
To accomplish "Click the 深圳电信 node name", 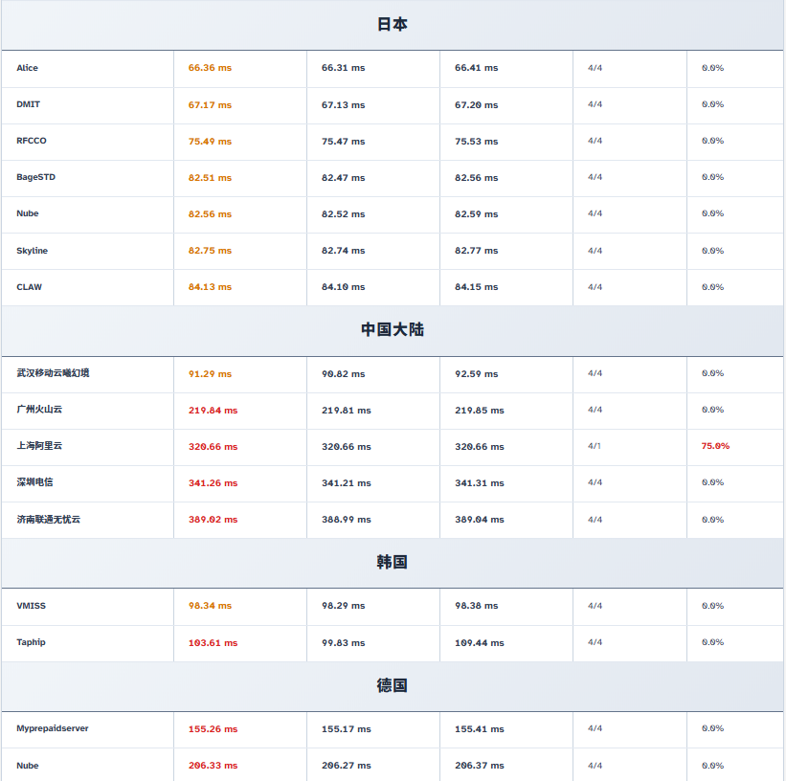I will (34, 482).
